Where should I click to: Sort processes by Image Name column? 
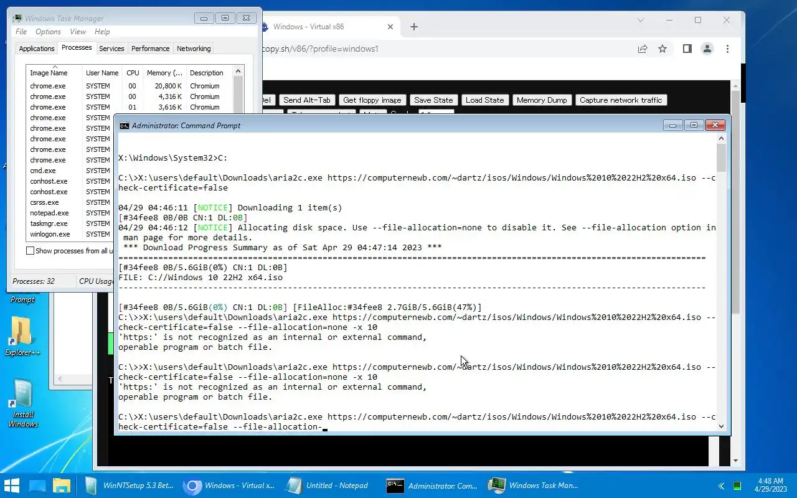[54, 73]
